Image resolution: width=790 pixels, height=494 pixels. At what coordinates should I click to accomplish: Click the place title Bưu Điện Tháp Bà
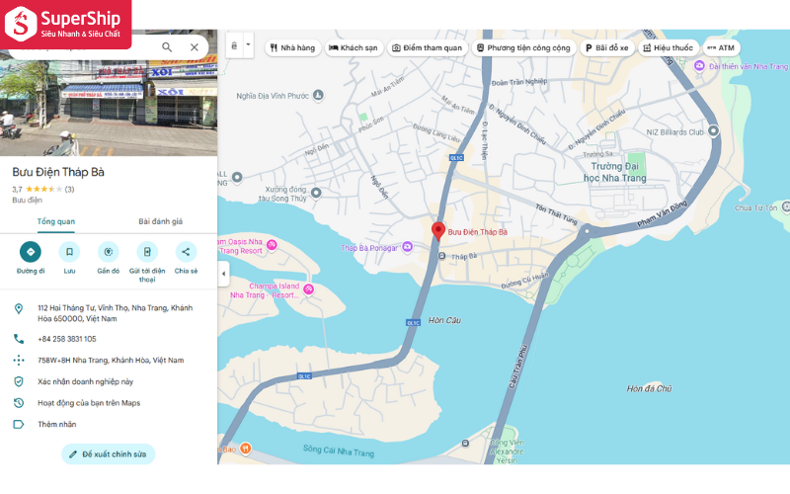click(58, 172)
